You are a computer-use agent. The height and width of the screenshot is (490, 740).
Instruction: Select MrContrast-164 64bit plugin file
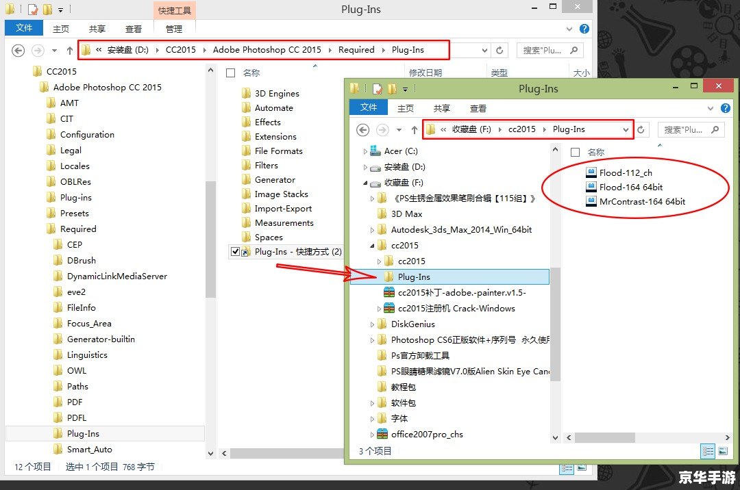coord(635,202)
